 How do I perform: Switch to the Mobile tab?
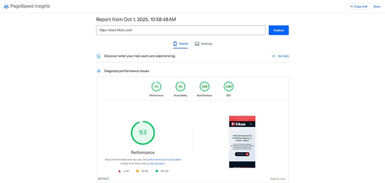coord(183,44)
